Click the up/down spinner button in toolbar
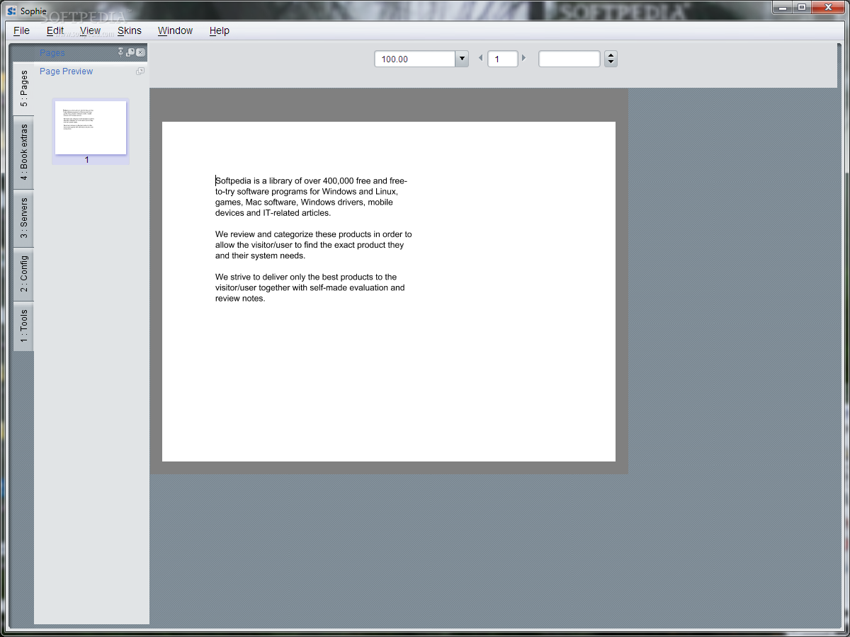 pyautogui.click(x=611, y=59)
